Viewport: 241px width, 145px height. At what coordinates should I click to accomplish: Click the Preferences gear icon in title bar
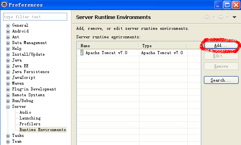tap(4, 5)
